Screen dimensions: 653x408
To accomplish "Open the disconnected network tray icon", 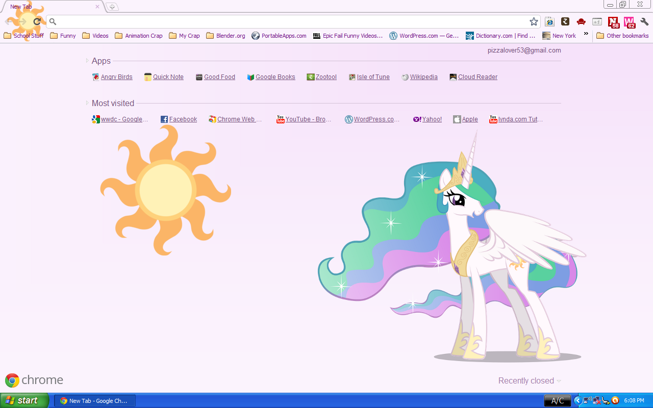I will 596,400.
